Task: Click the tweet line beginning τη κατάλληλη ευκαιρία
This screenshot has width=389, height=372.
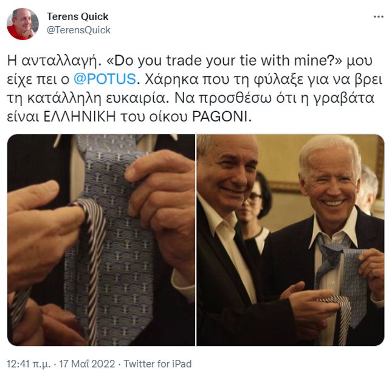Action: (190, 98)
